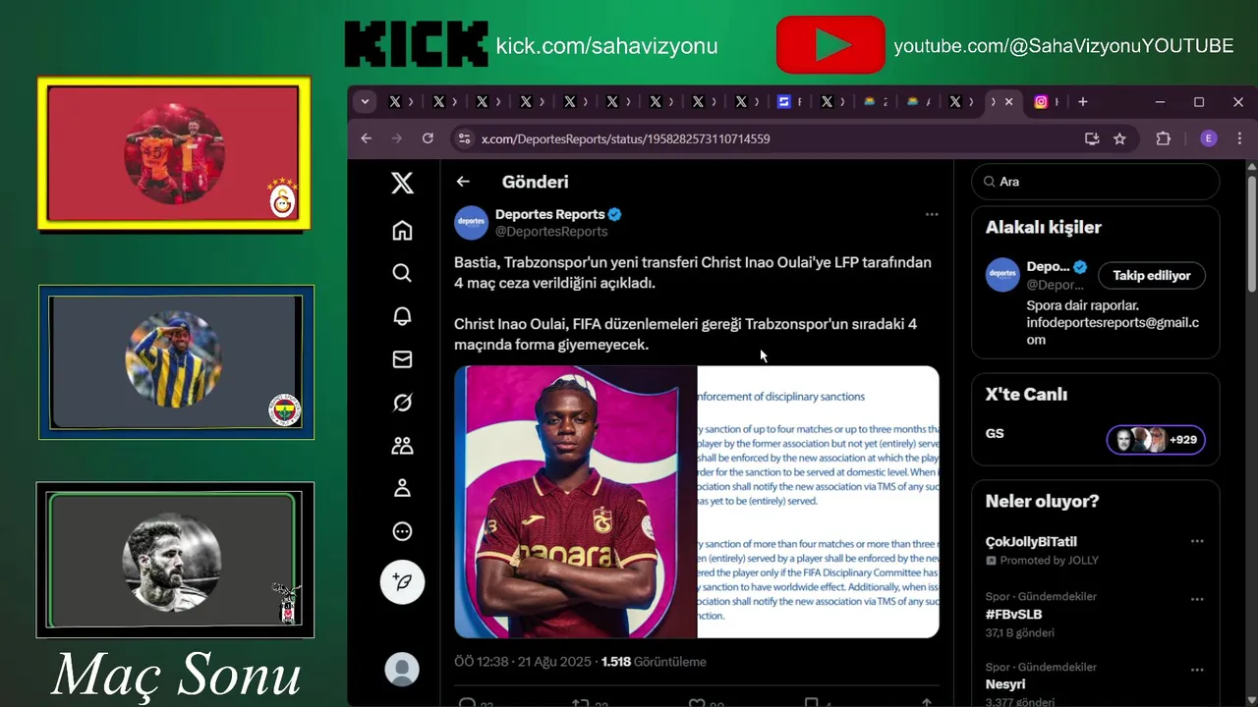Viewport: 1258px width, 707px height.
Task: Open more options for ÇokJollyBiTatil trend
Action: [1197, 541]
